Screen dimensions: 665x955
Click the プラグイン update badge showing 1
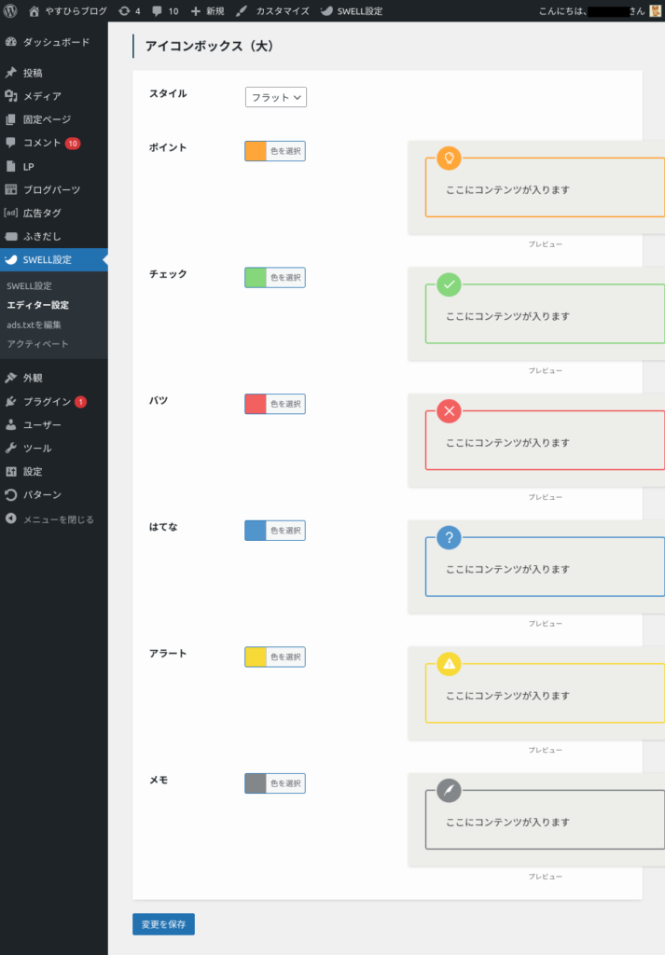click(x=80, y=402)
